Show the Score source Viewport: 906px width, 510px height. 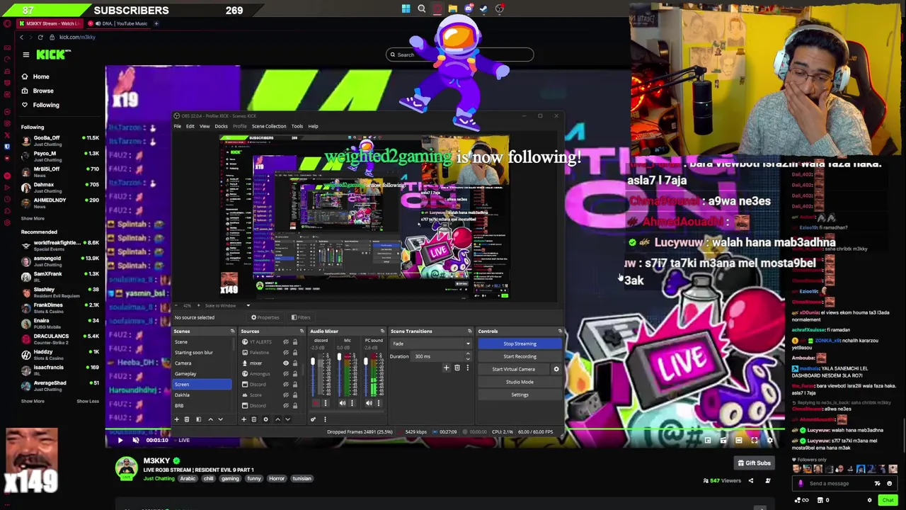pos(286,395)
